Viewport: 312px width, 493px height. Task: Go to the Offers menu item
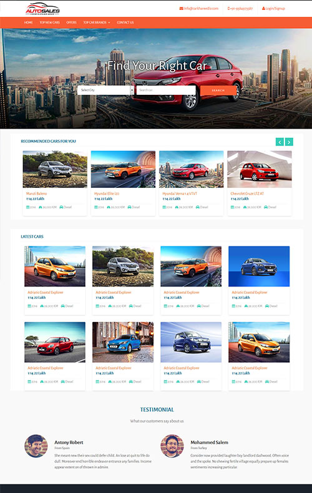click(x=71, y=22)
